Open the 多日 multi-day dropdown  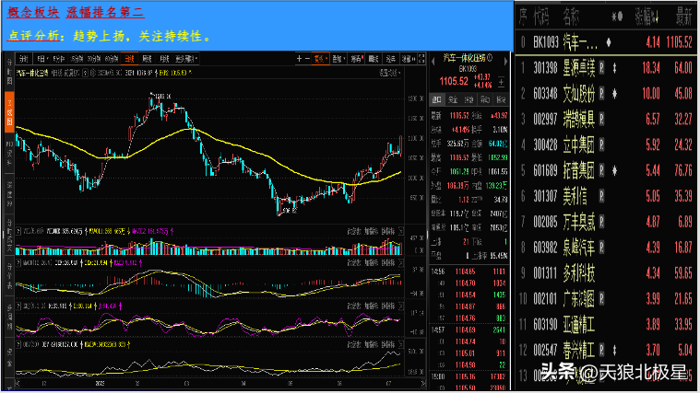[x=42, y=59]
